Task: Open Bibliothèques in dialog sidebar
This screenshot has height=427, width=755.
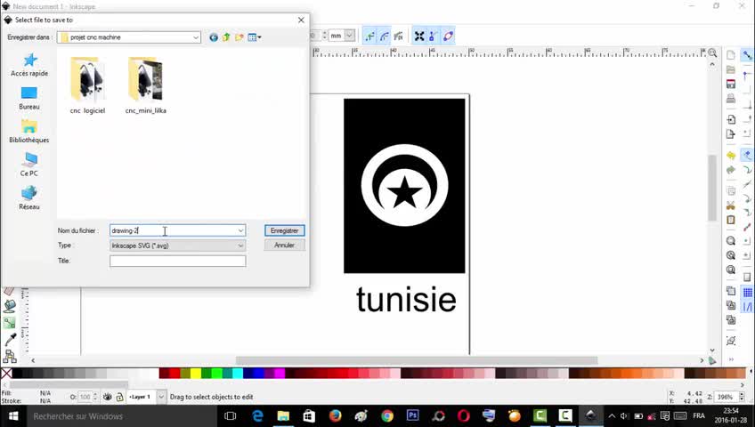Action: [x=29, y=132]
